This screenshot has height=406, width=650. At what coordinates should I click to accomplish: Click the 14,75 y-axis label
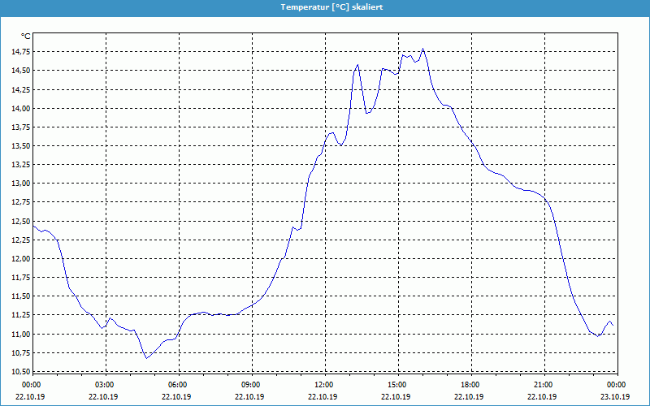tap(20, 52)
